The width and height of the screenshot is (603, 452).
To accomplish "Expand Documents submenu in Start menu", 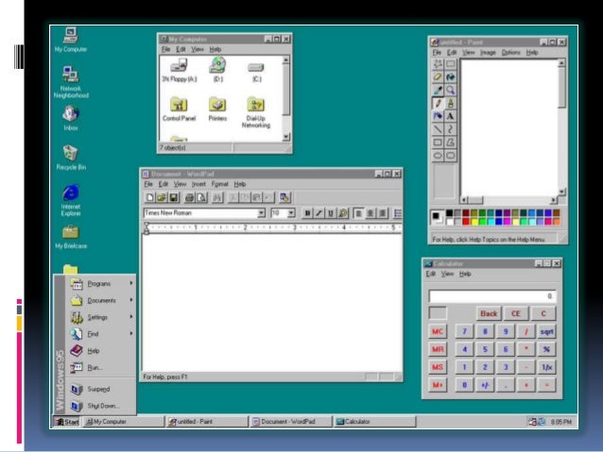I will [x=101, y=300].
